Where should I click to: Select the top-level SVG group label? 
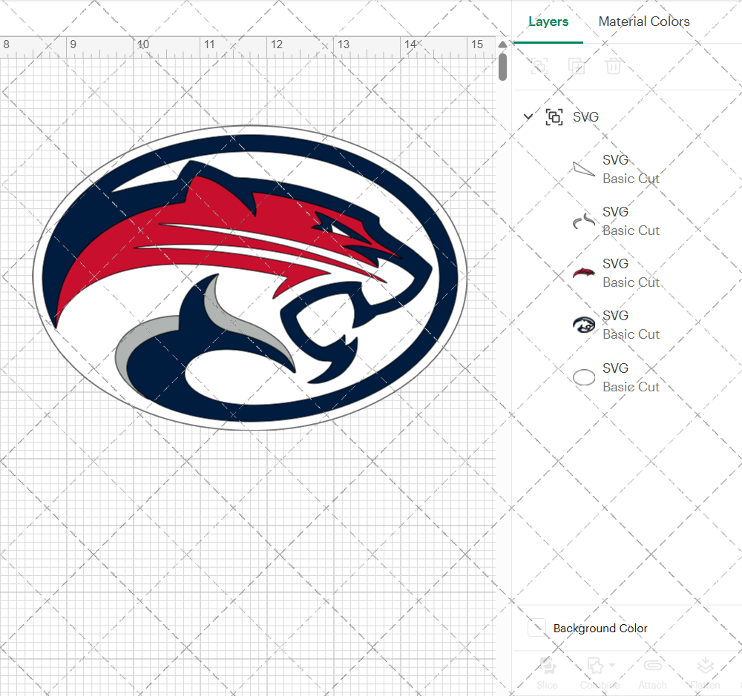point(586,117)
